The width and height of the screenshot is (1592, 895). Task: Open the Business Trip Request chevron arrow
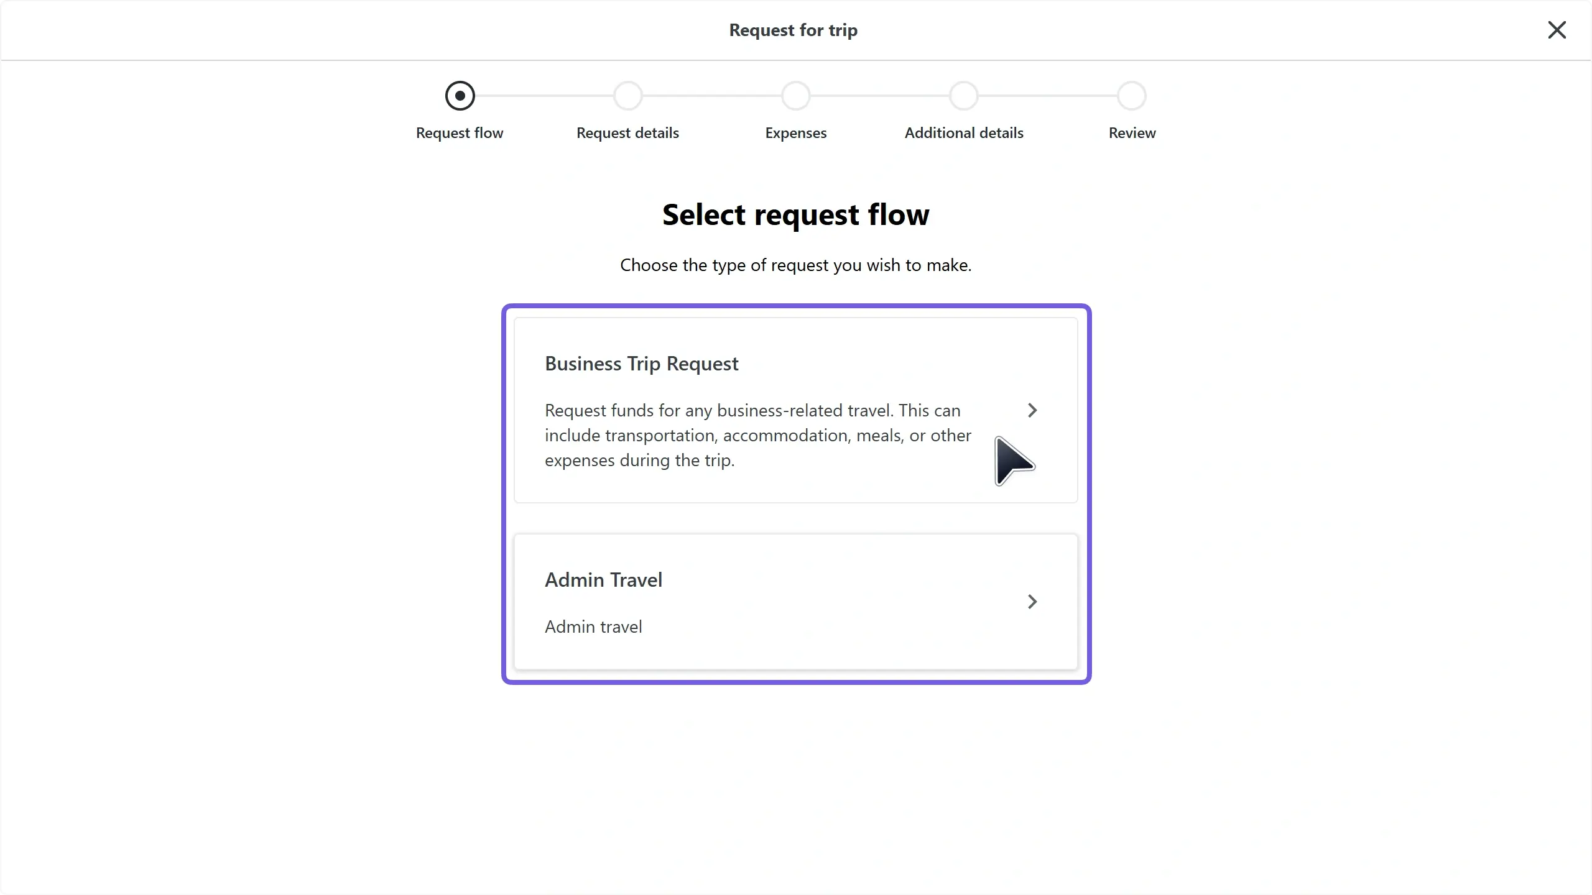[1032, 410]
